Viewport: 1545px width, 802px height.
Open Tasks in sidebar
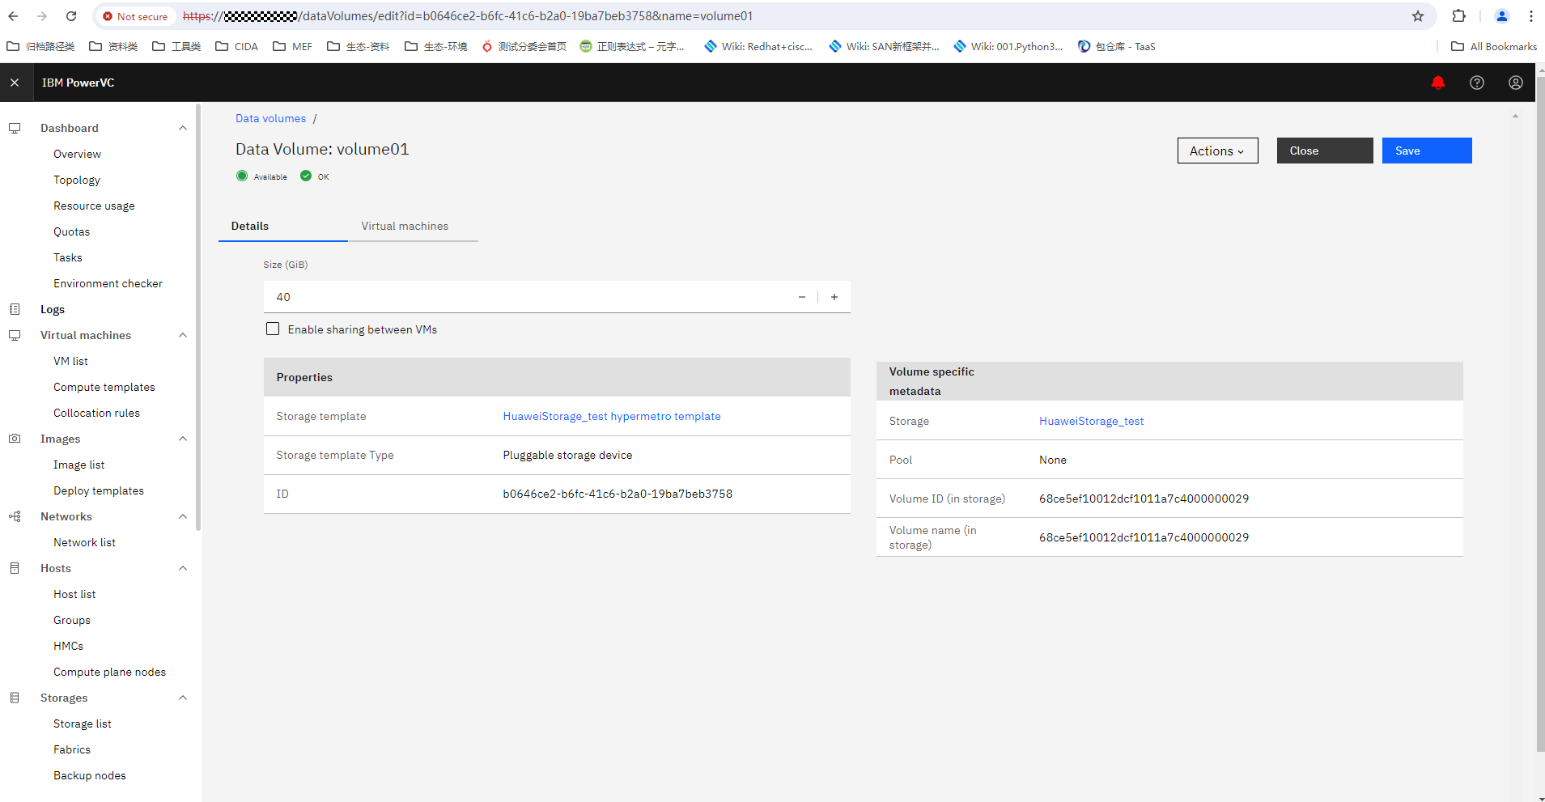point(68,257)
